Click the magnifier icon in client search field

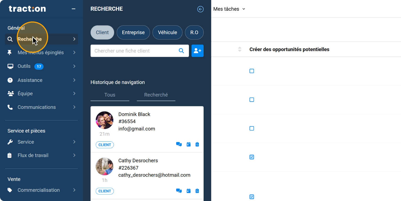(181, 51)
